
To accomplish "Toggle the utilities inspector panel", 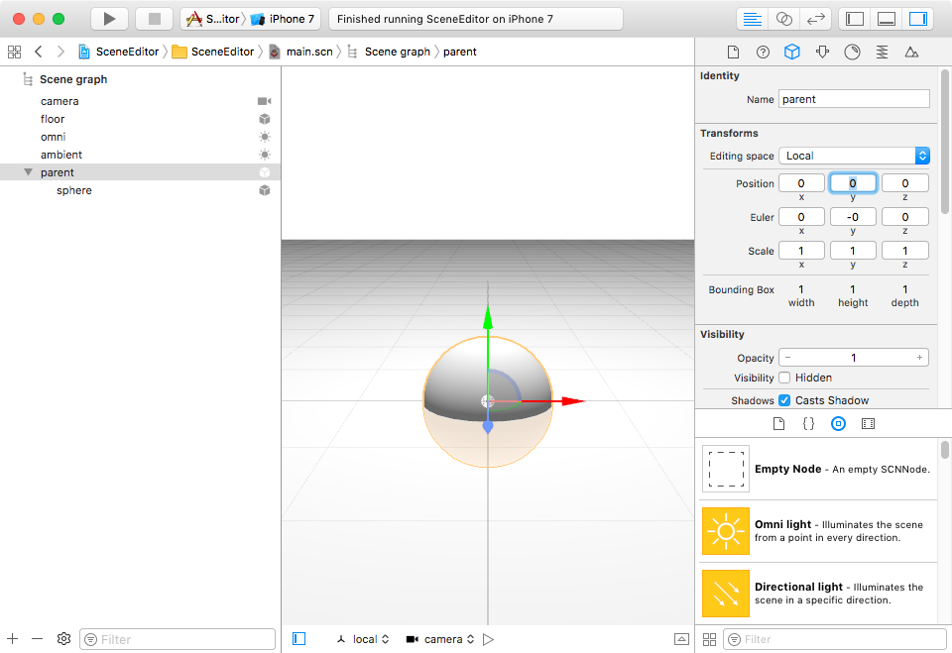I will click(918, 19).
